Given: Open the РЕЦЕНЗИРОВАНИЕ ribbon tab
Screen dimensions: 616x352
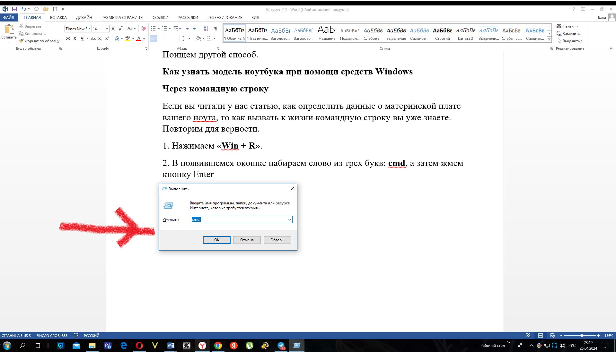Looking at the screenshot, I should [224, 17].
